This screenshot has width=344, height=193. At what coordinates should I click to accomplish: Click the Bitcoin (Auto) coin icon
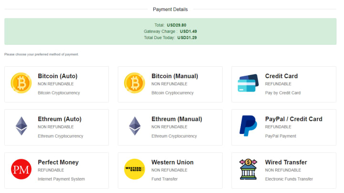pyautogui.click(x=21, y=83)
